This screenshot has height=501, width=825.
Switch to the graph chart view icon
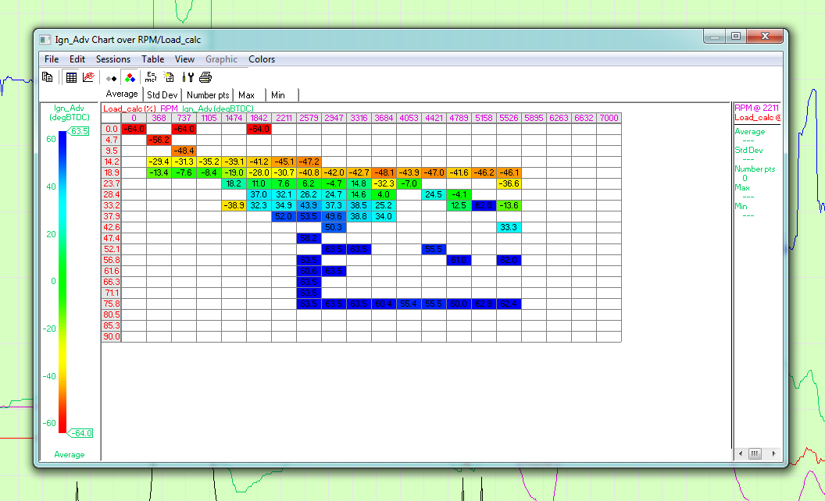tap(88, 77)
